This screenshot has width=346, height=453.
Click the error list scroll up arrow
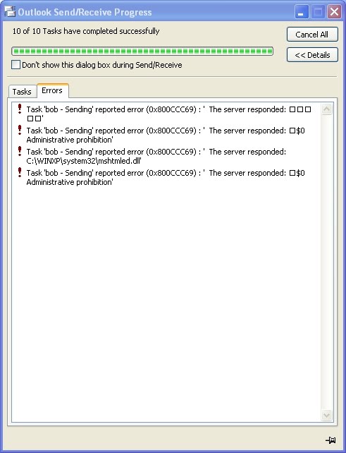click(326, 109)
